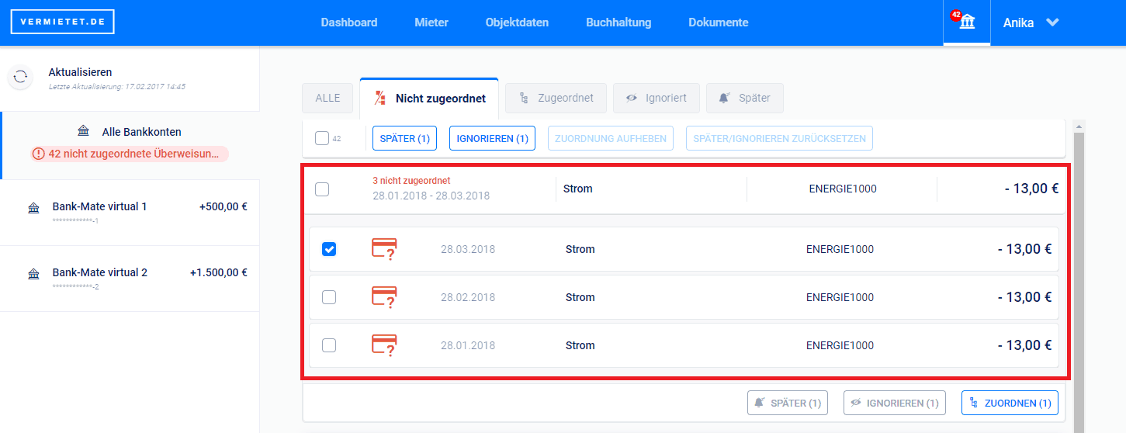This screenshot has width=1126, height=433.
Task: Select Bank-Mate virtual 1 account
Action: (130, 213)
